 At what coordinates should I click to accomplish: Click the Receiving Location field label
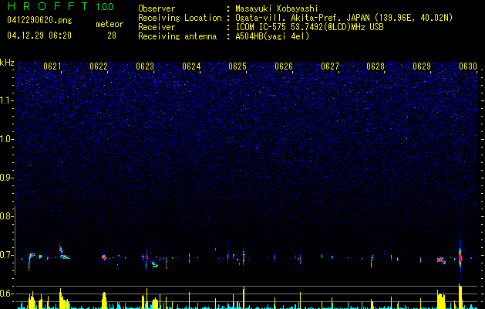180,18
